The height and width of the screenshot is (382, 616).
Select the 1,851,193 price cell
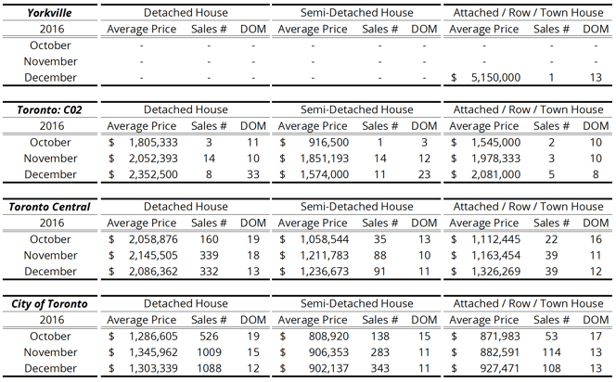[x=325, y=159]
